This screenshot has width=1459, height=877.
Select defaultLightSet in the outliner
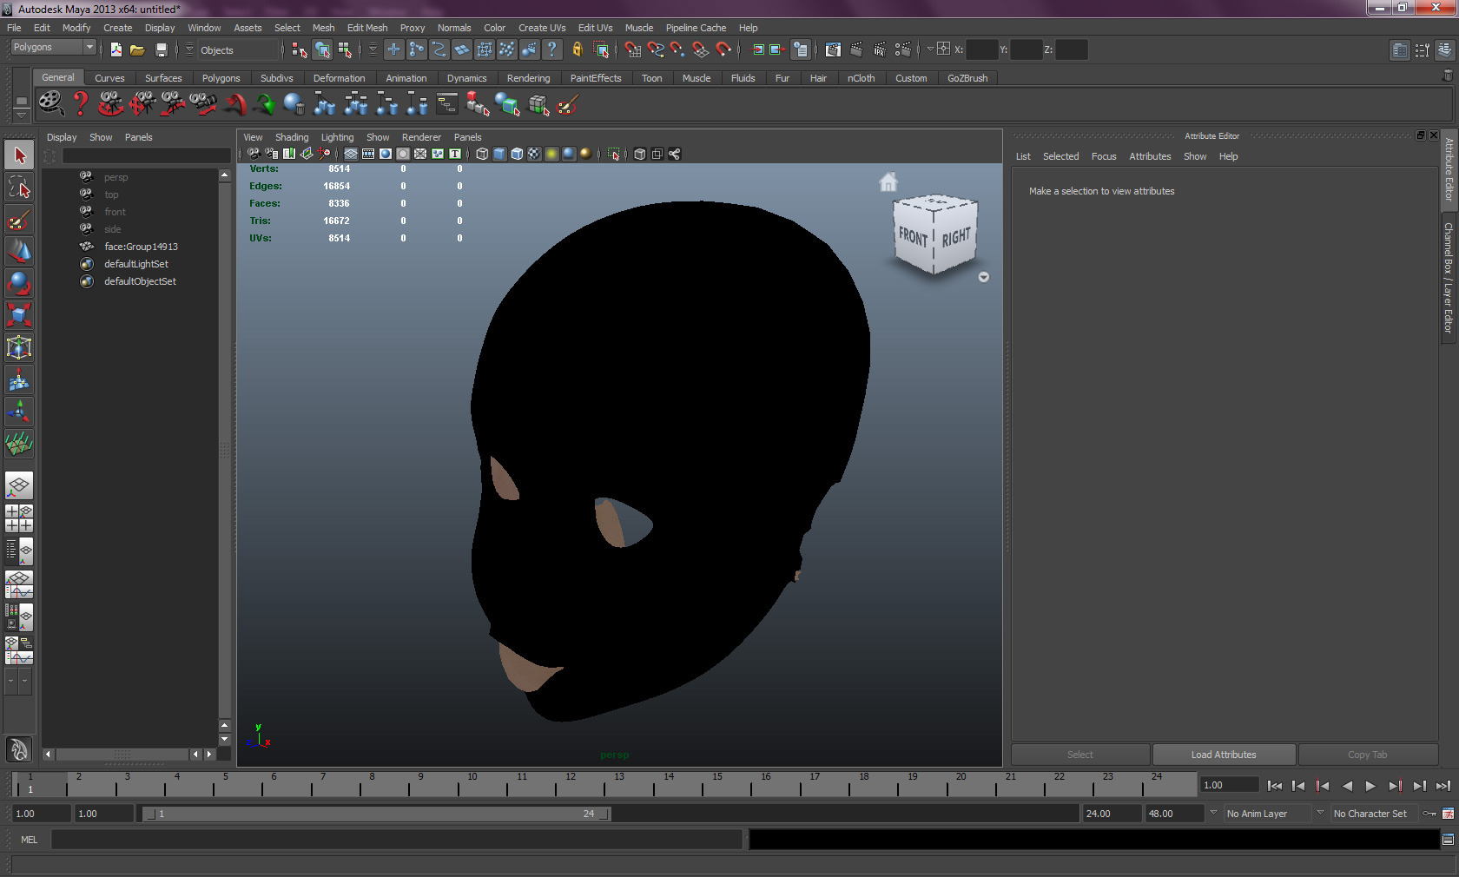pyautogui.click(x=136, y=264)
